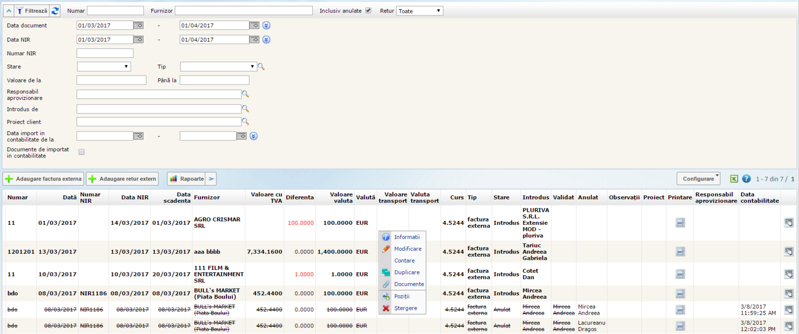Screen dimensions: 799x334
Task: Open help via the blue question mark icon
Action: [746, 179]
